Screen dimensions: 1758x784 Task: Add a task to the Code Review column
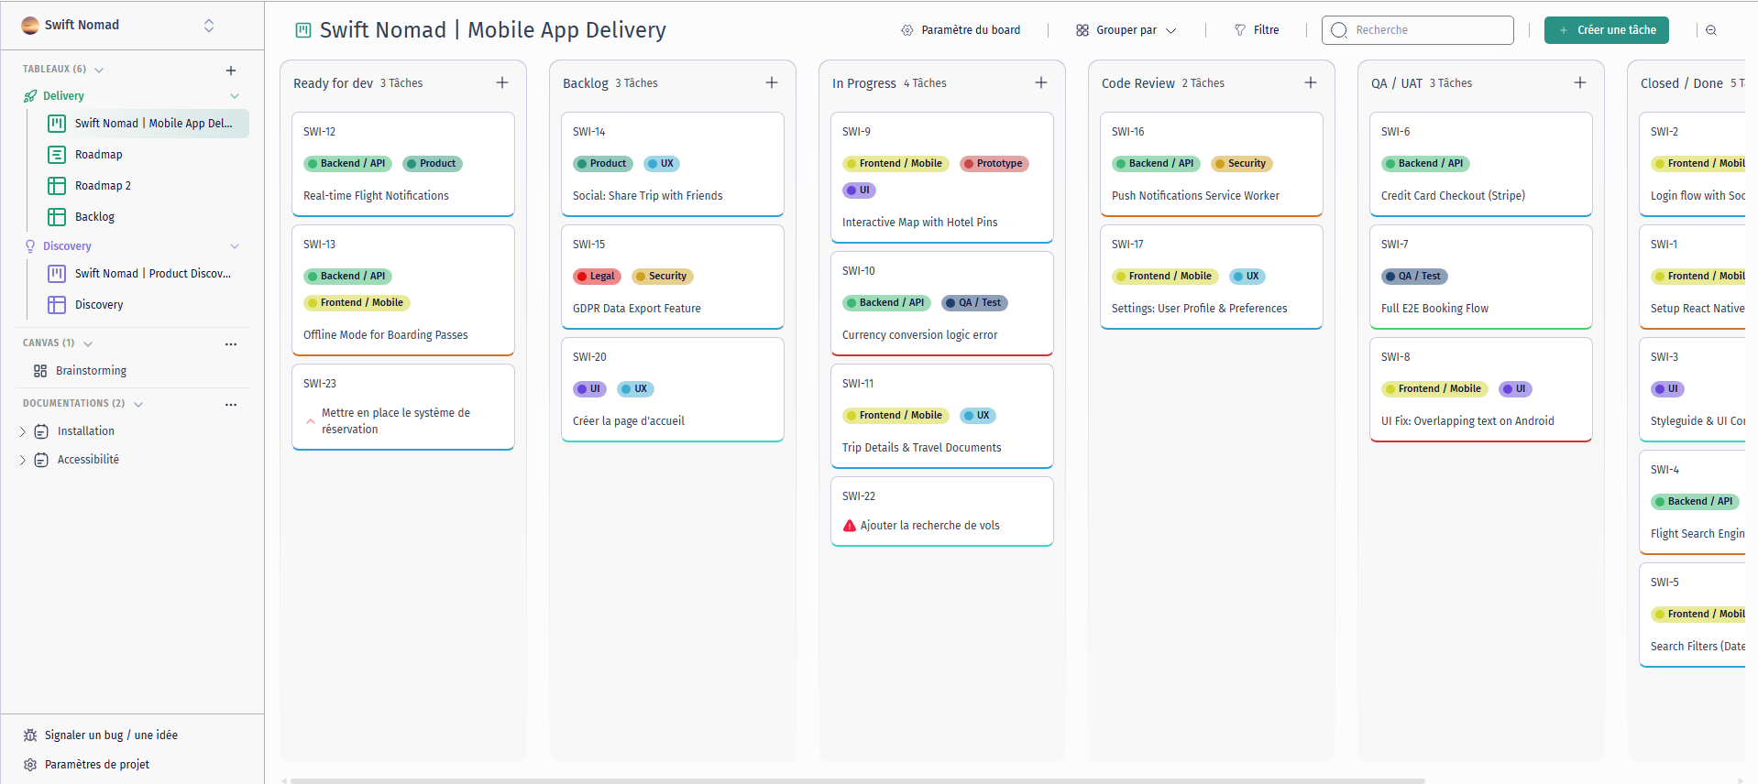(1311, 82)
